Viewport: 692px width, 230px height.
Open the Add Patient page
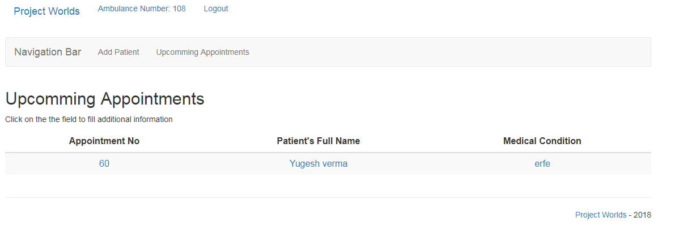pyautogui.click(x=118, y=52)
